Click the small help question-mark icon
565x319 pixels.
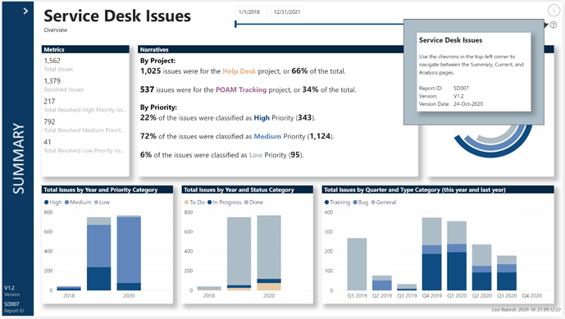point(554,25)
